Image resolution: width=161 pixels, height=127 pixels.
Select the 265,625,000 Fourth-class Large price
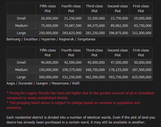click(x=72, y=33)
